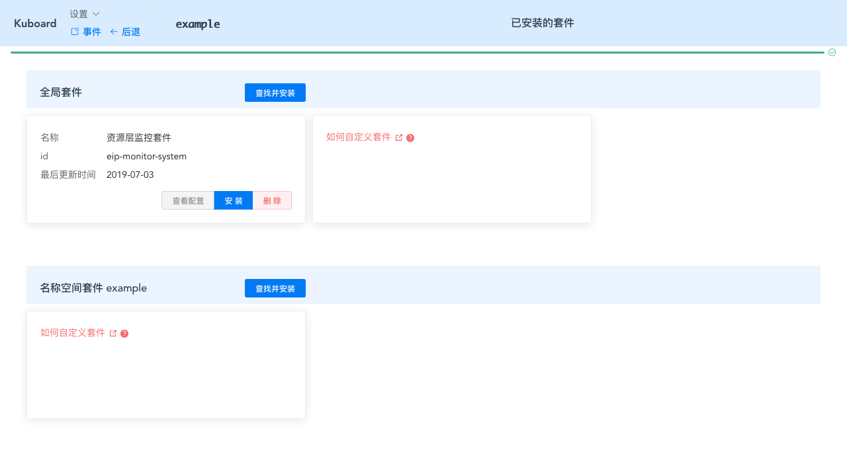
Task: Open the 如何自定义套件 link in global section
Action: tap(357, 137)
